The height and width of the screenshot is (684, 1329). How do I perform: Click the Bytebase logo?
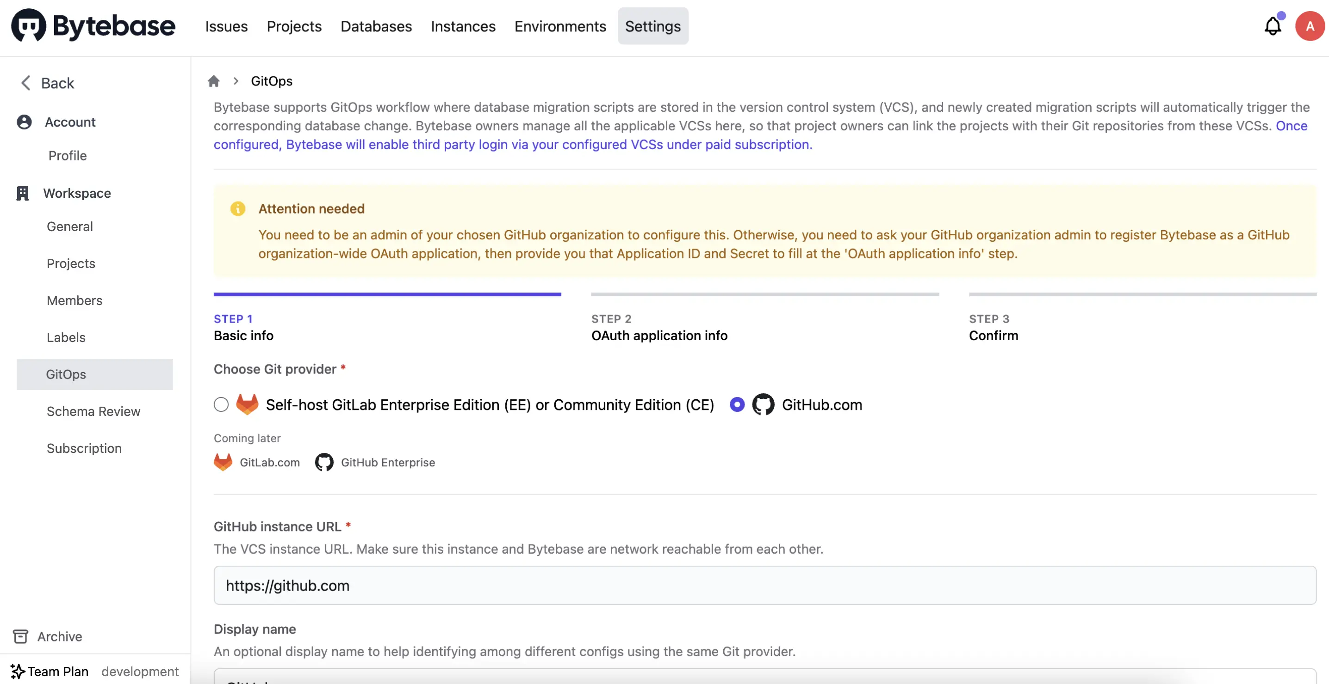coord(93,26)
